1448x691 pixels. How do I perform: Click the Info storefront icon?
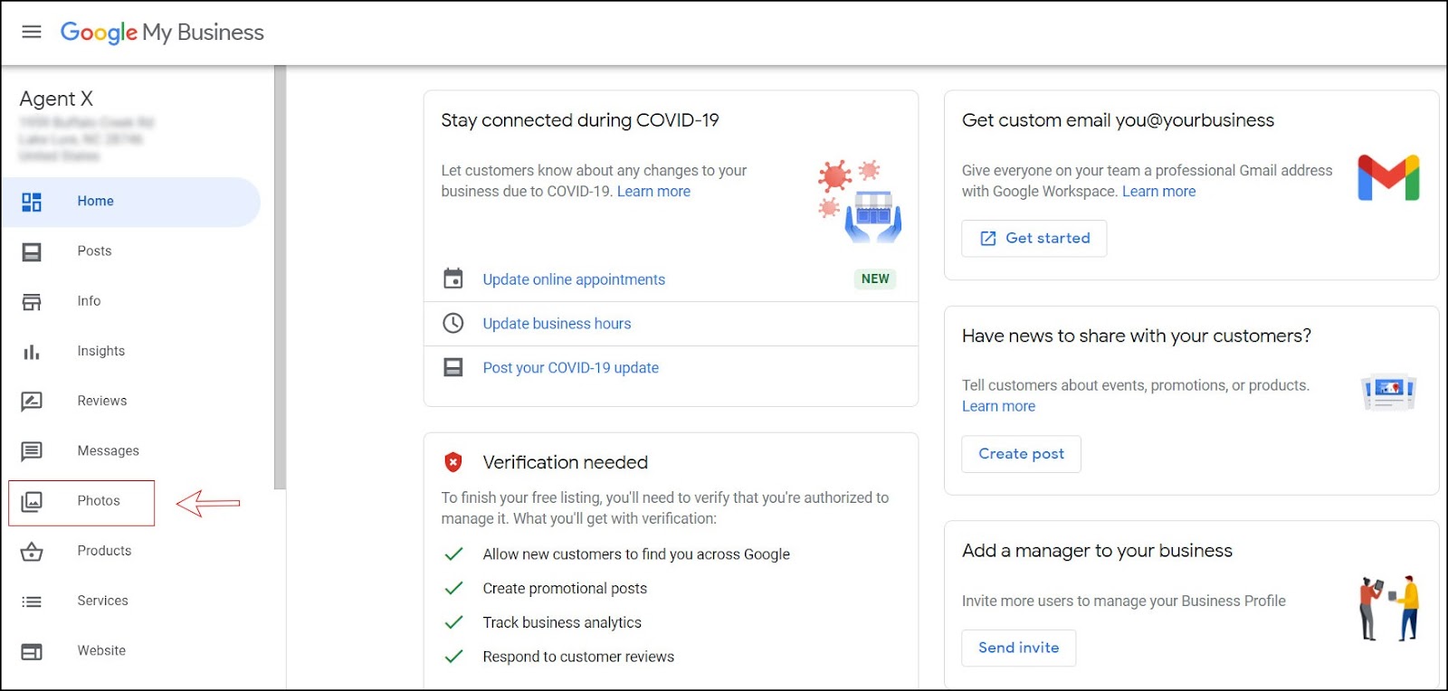tap(32, 301)
